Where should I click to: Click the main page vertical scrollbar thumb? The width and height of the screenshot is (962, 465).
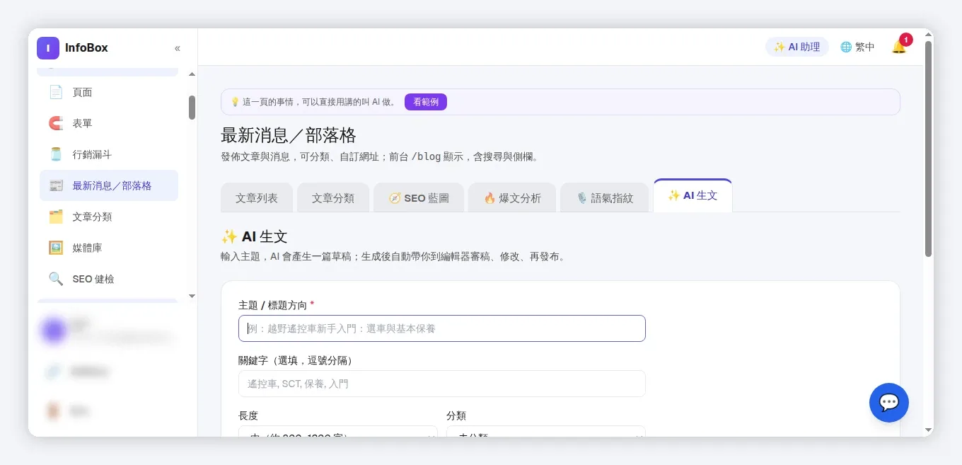pyautogui.click(x=928, y=149)
